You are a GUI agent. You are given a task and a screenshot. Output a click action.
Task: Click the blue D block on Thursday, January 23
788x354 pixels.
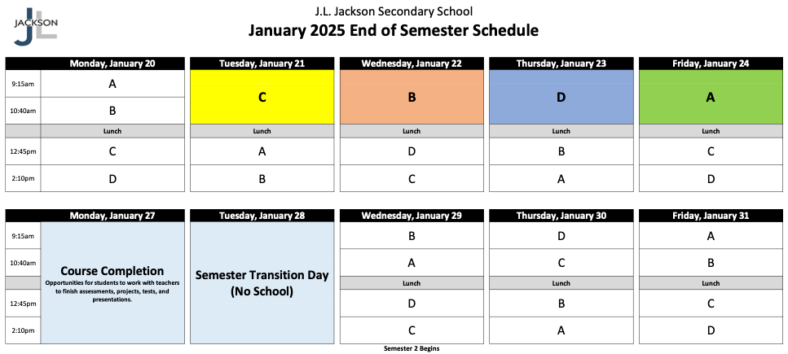pyautogui.click(x=561, y=97)
